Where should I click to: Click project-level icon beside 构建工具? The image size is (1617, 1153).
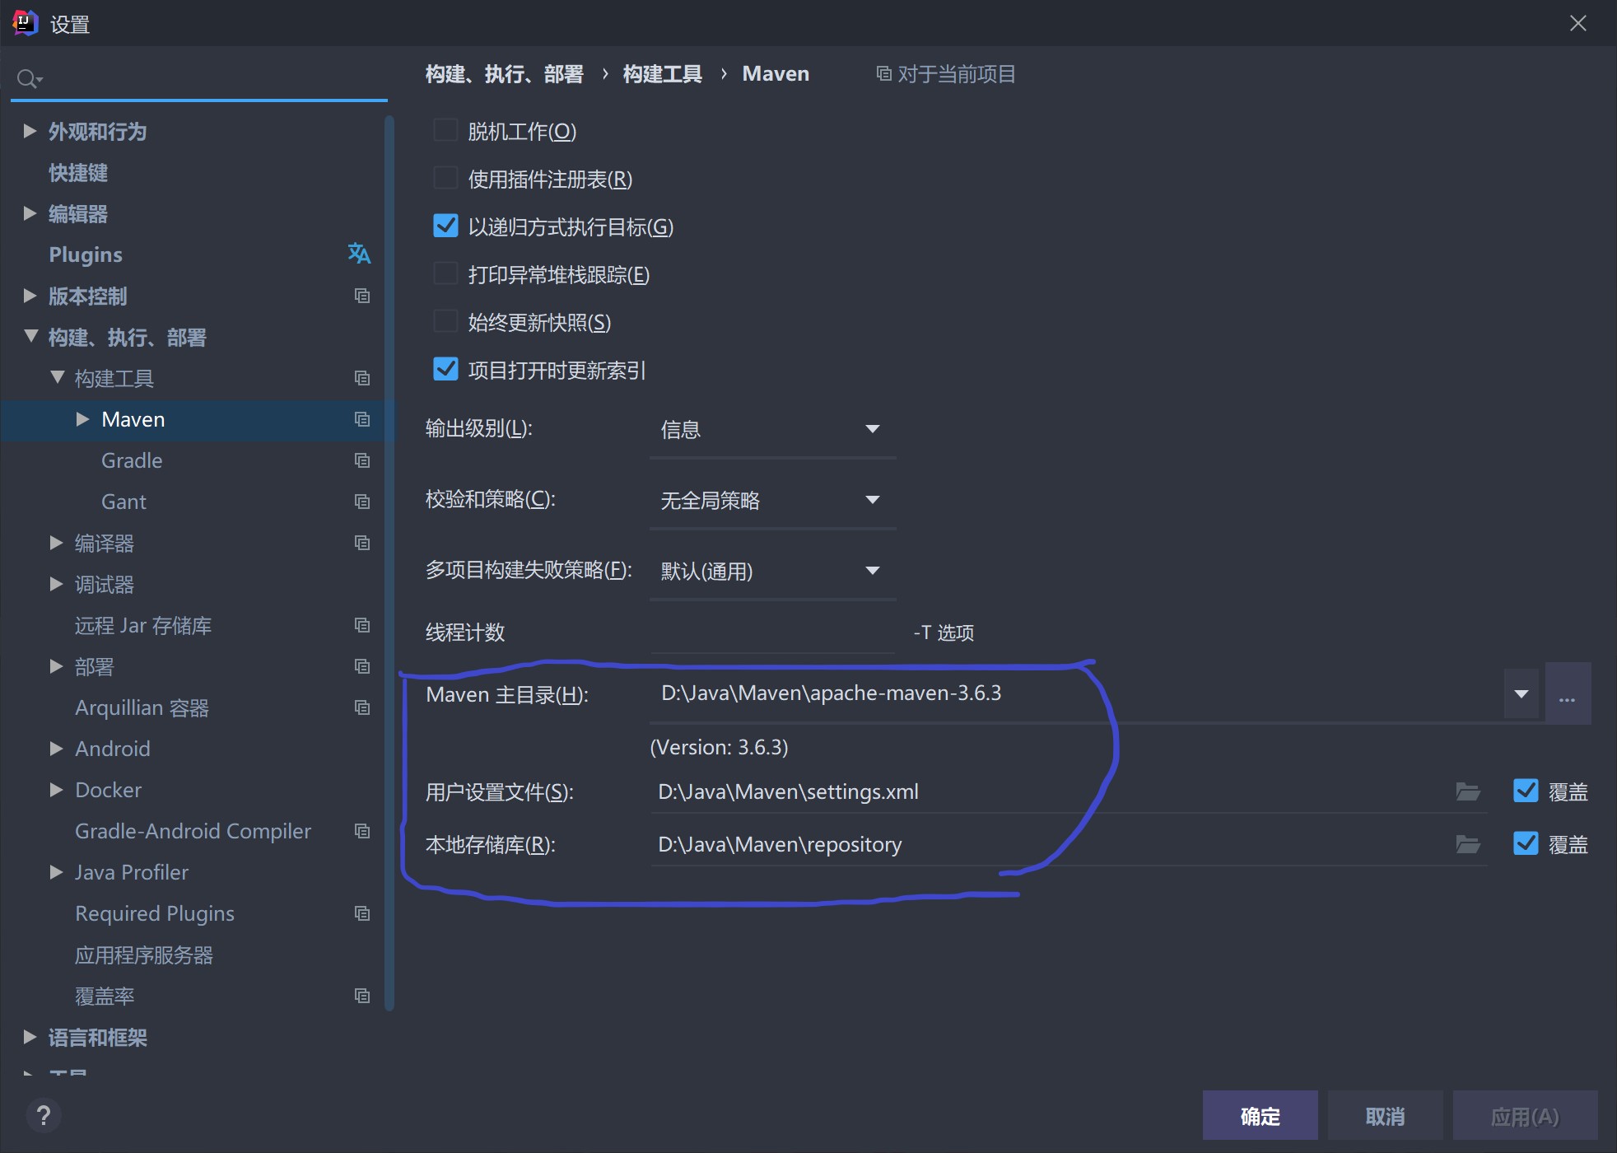[x=362, y=378]
